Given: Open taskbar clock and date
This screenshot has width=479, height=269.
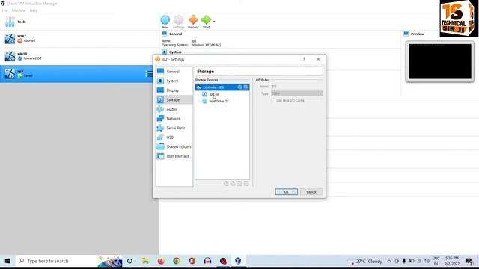Looking at the screenshot, I should coord(452,261).
